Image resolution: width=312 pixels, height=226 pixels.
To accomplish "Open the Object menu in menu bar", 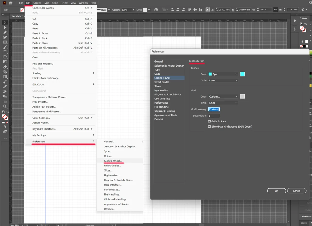I will pos(37,3).
